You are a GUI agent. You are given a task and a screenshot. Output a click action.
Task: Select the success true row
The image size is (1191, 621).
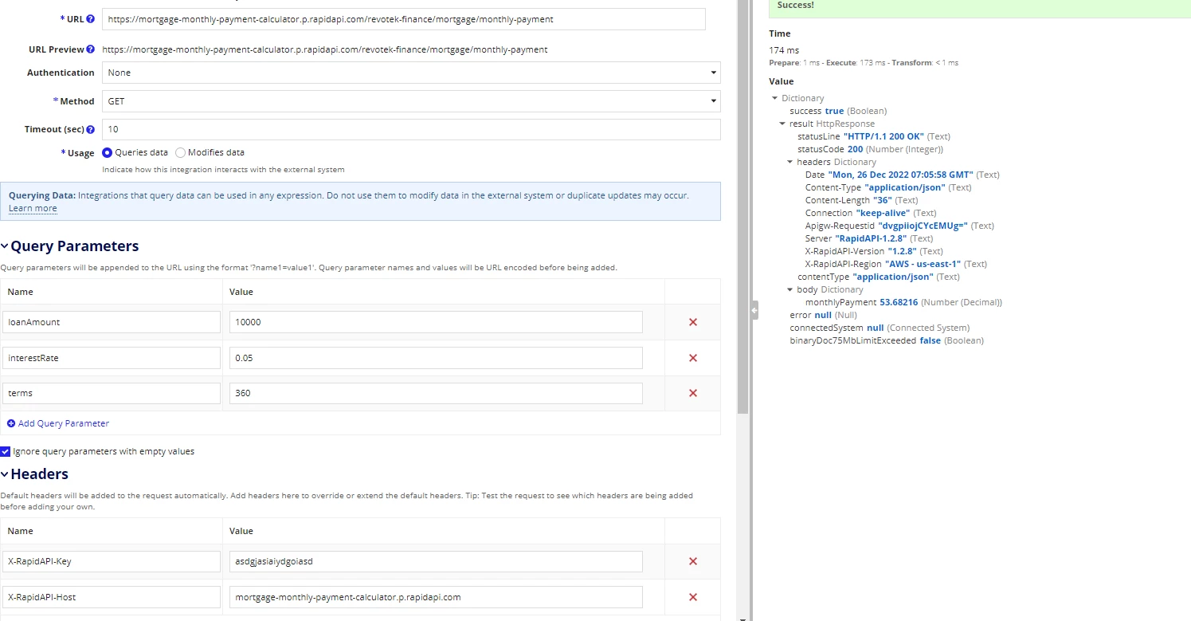[838, 111]
